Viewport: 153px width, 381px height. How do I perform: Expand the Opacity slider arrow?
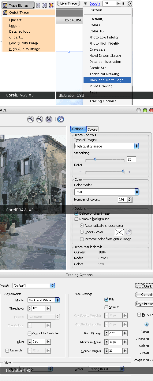[118, 3]
